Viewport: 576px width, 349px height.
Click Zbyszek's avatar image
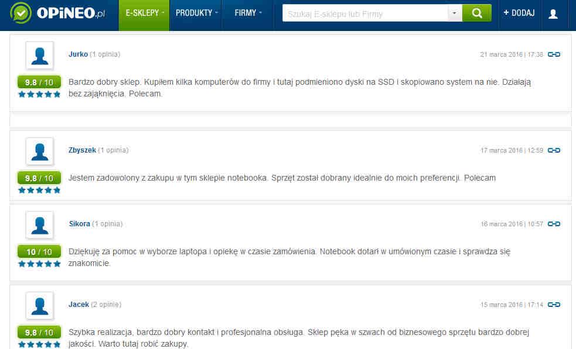(x=40, y=151)
